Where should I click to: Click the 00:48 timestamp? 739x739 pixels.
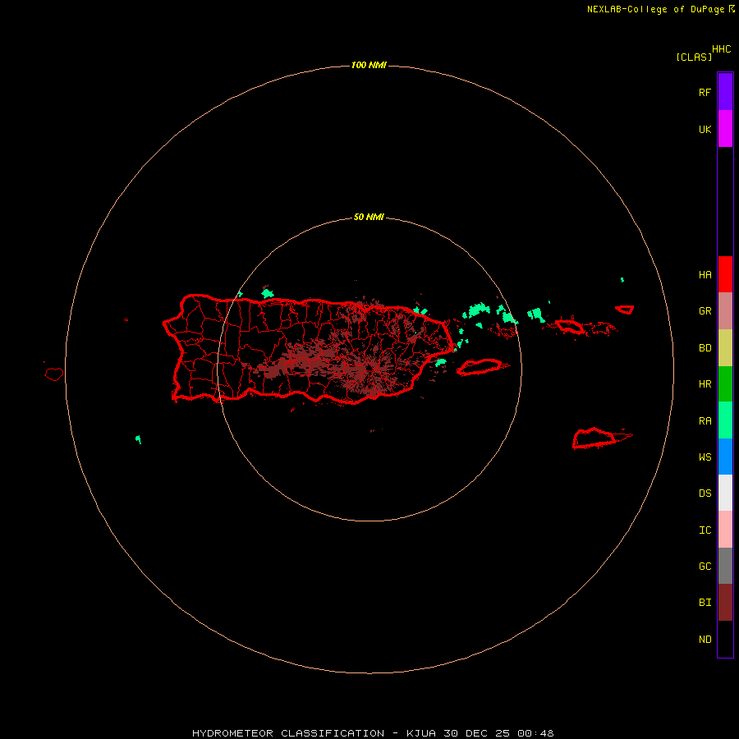(x=535, y=733)
